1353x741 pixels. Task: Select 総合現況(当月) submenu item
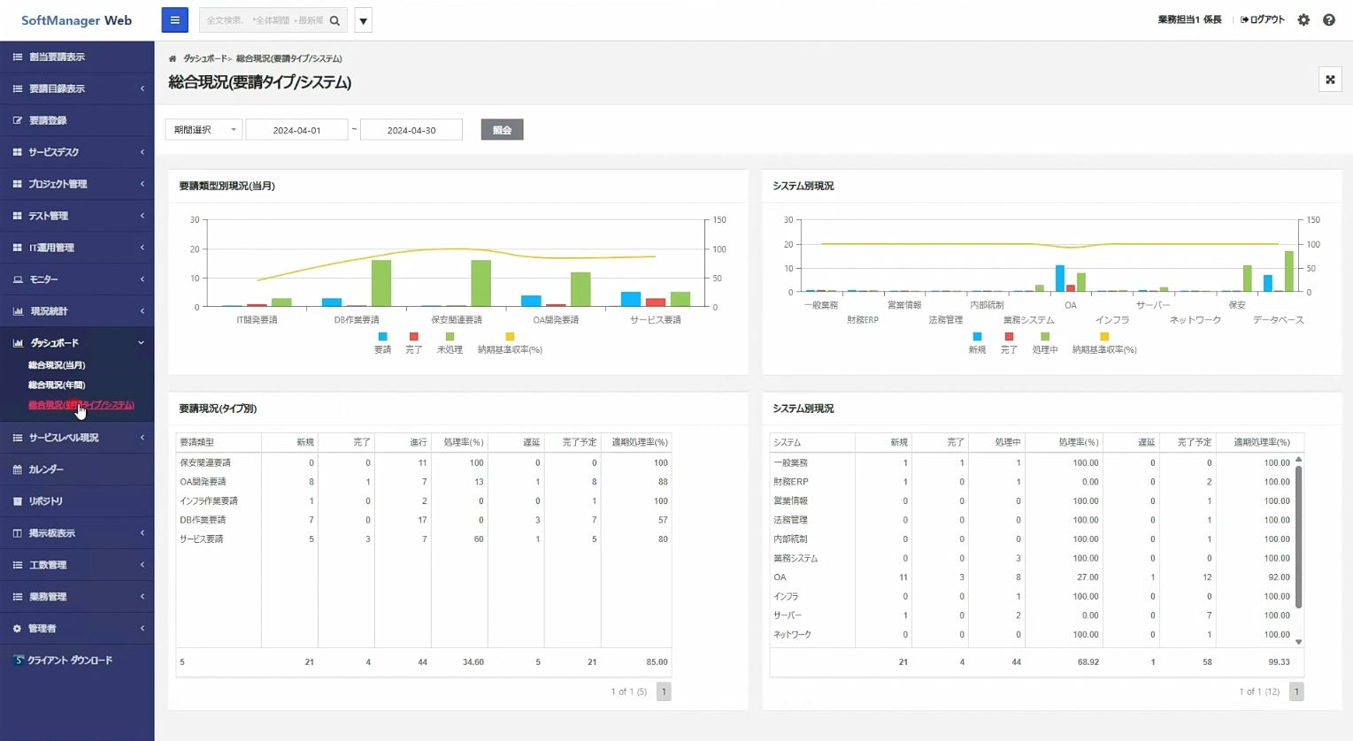57,365
